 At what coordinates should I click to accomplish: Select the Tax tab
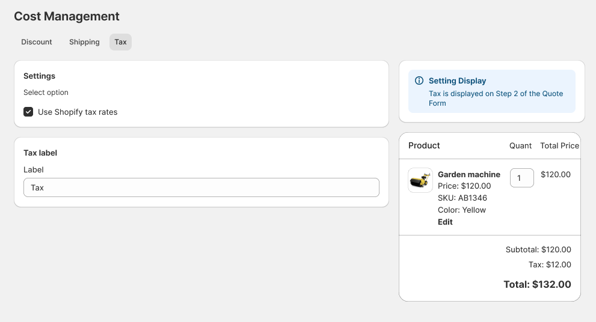pos(120,42)
